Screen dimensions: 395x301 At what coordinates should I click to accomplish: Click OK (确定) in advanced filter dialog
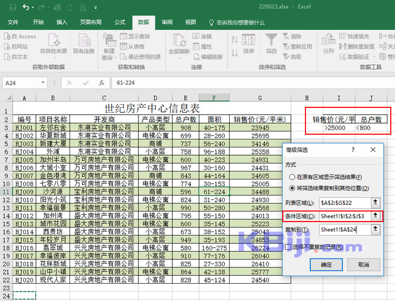[x=326, y=265]
